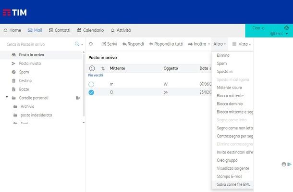Open the Spam folder in the sidebar
The width and height of the screenshot is (293, 192).
click(x=24, y=72)
